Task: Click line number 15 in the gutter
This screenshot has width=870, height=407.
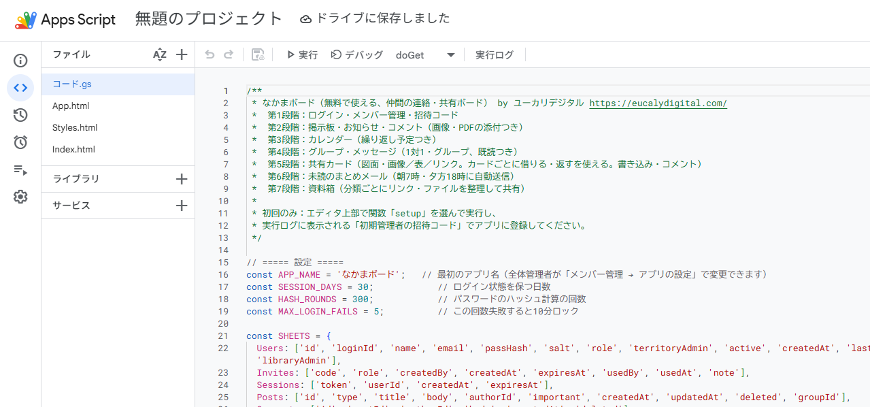Action: pos(223,263)
